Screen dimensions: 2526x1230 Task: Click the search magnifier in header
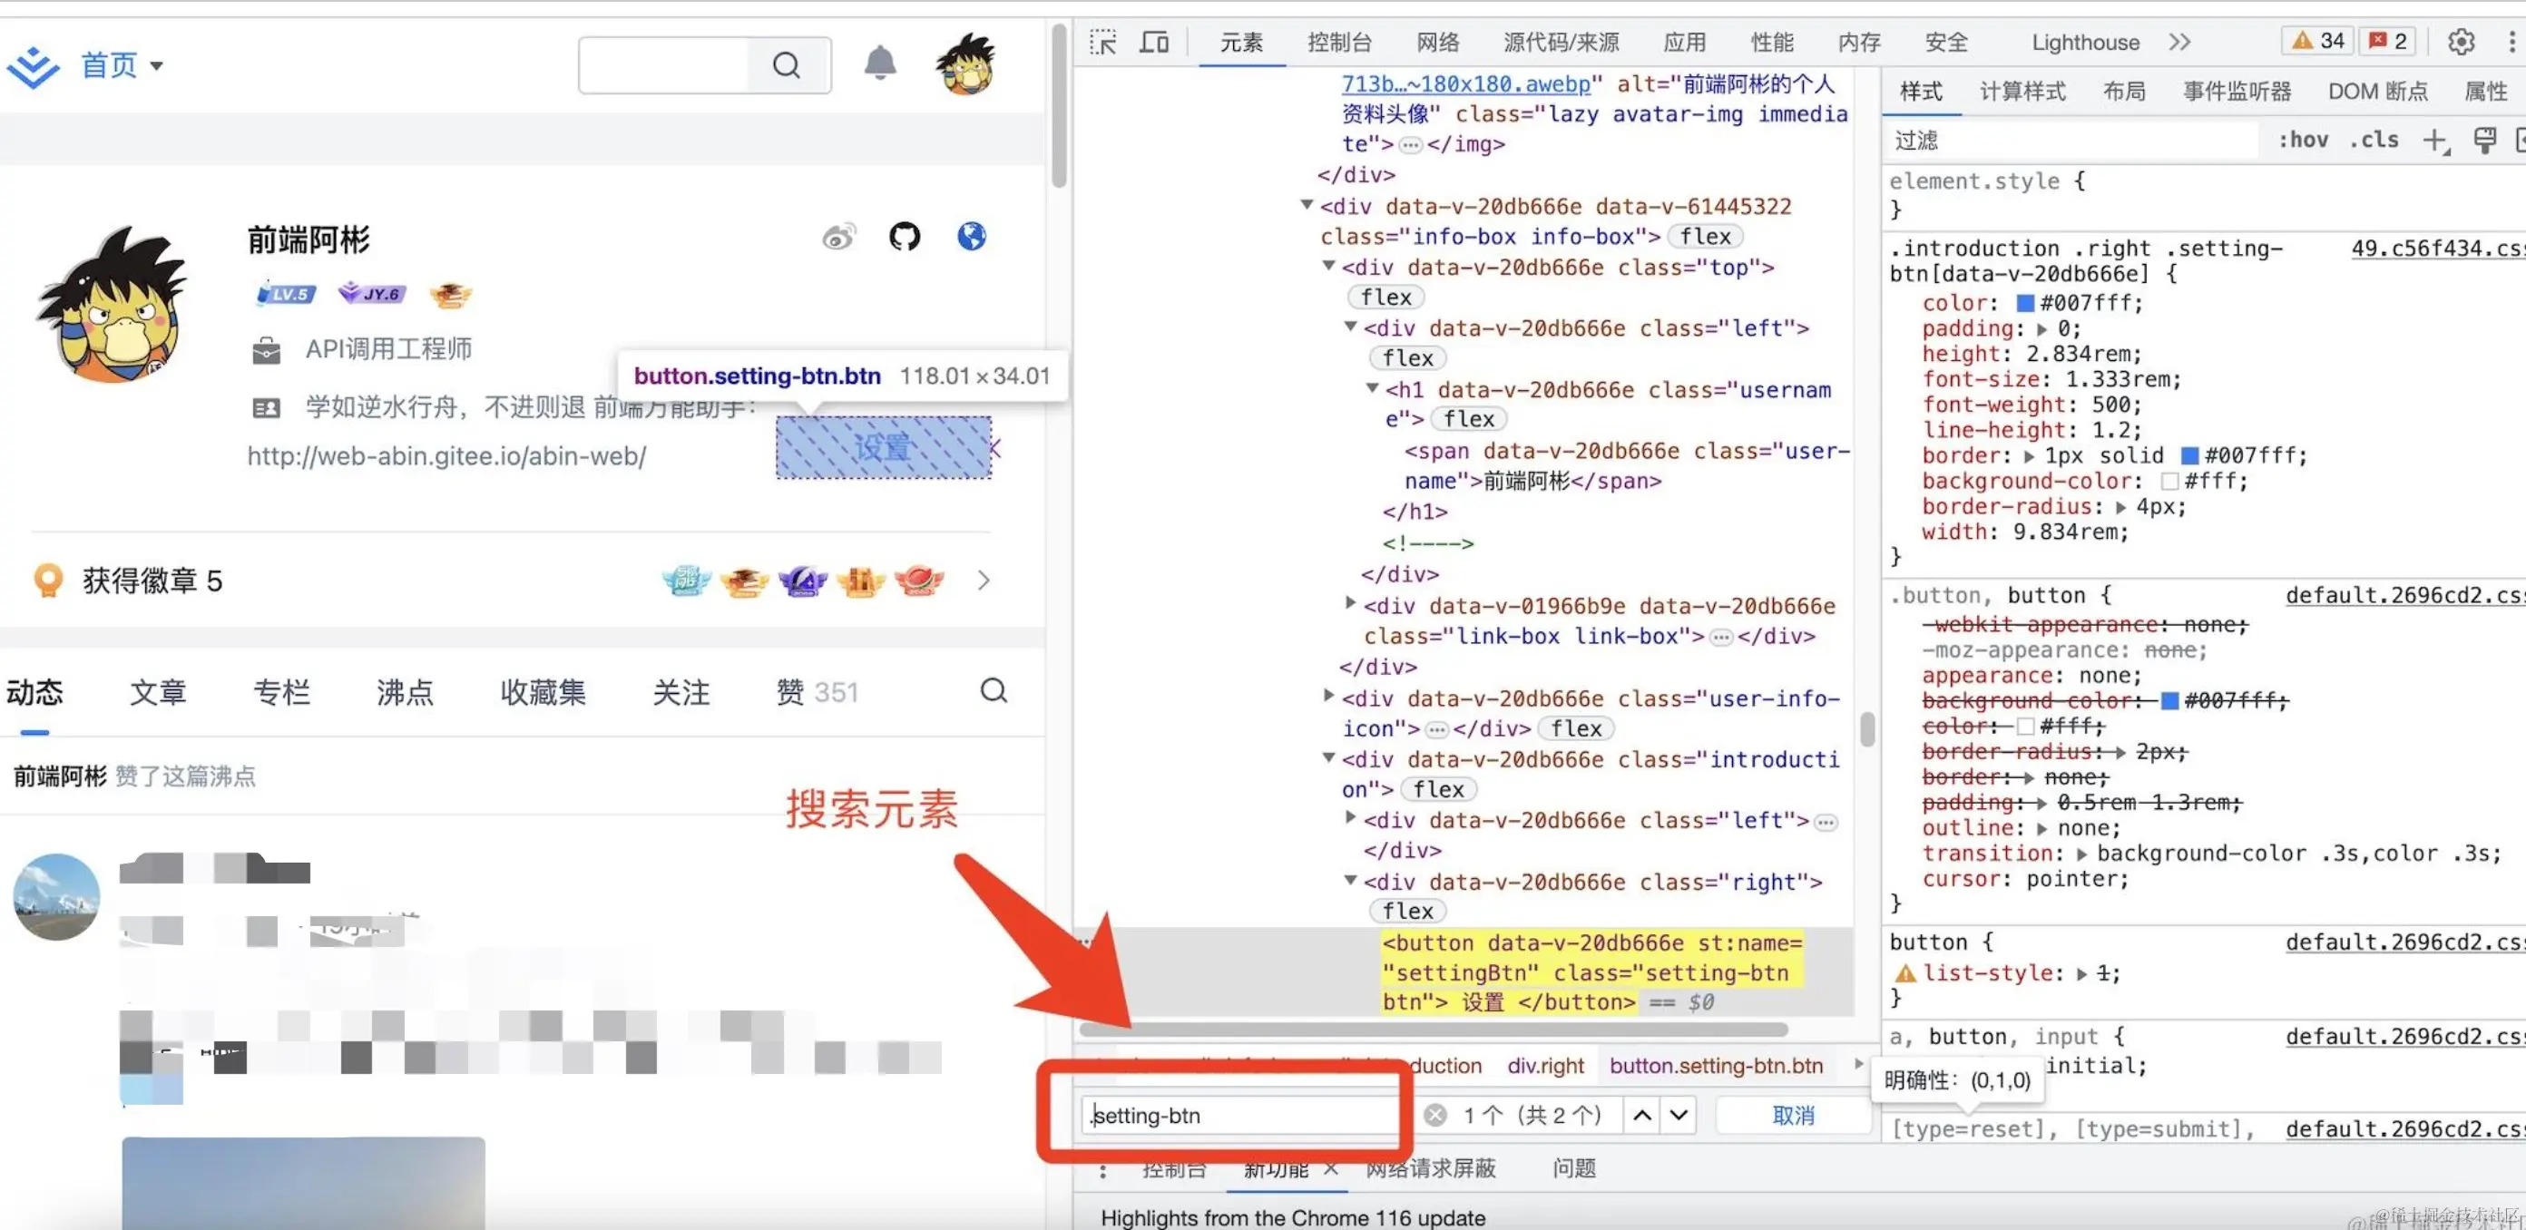click(787, 65)
